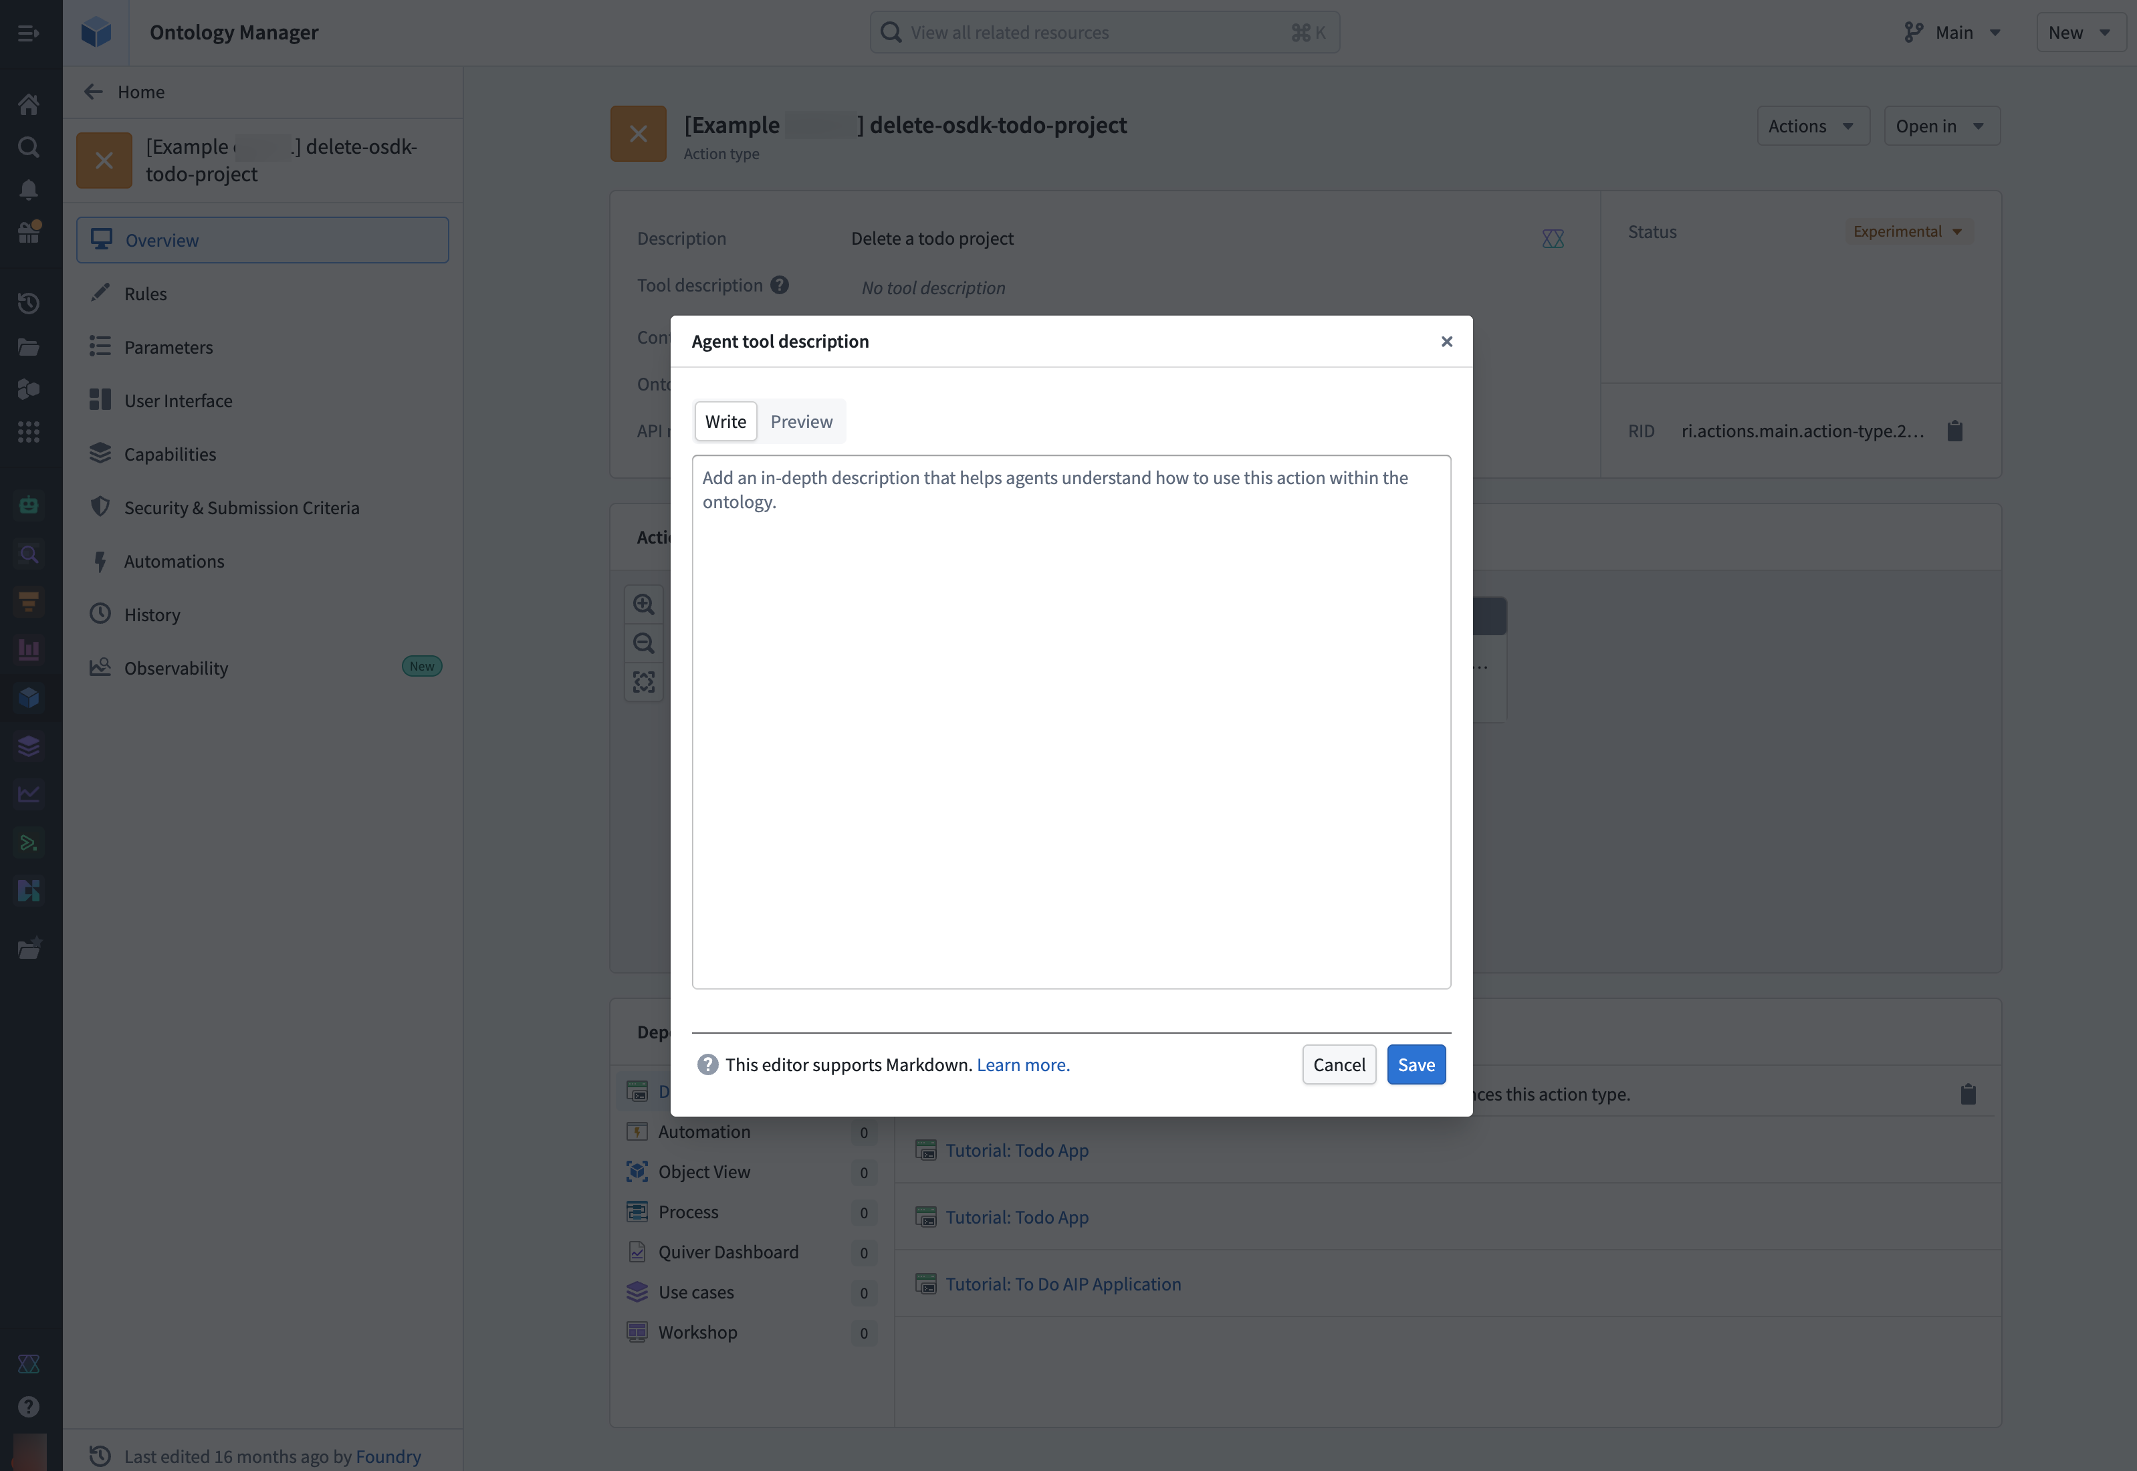Open recent history via the clock icon
Viewport: 2137px width, 1471px height.
pyautogui.click(x=29, y=302)
